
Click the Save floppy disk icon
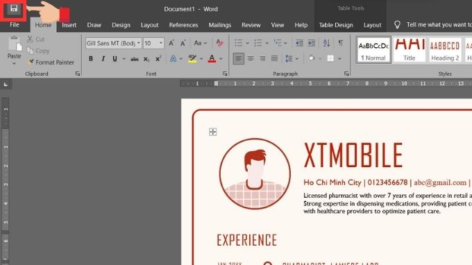click(x=14, y=8)
